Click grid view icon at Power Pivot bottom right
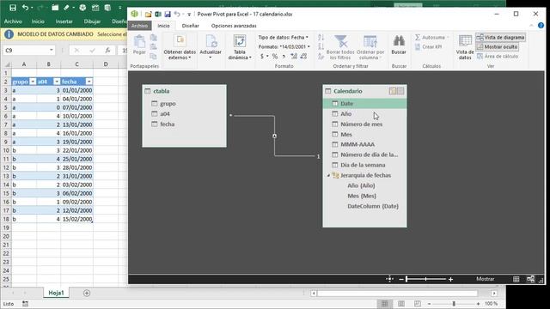 tap(516, 279)
